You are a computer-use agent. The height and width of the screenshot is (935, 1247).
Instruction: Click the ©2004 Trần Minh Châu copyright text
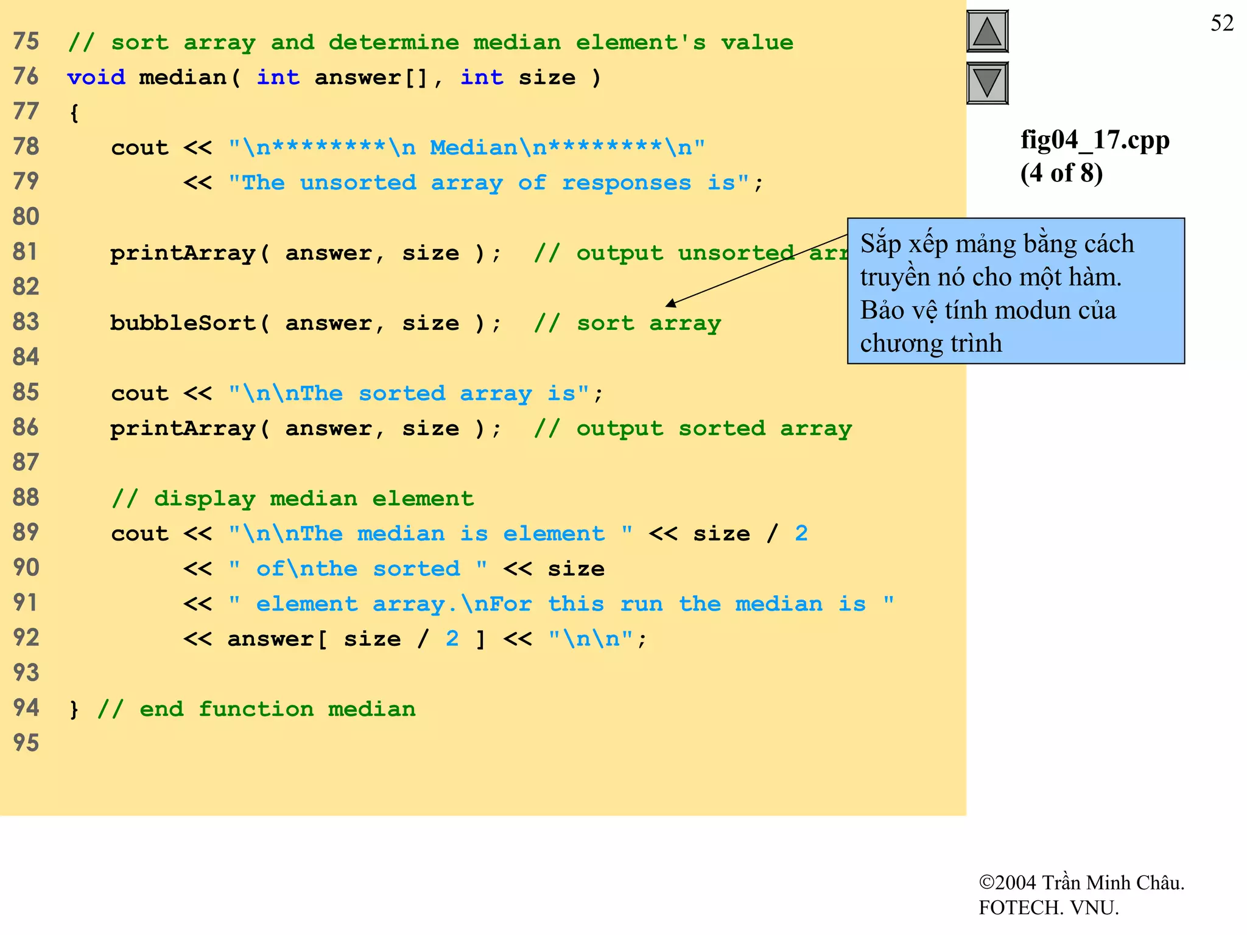point(1081,883)
